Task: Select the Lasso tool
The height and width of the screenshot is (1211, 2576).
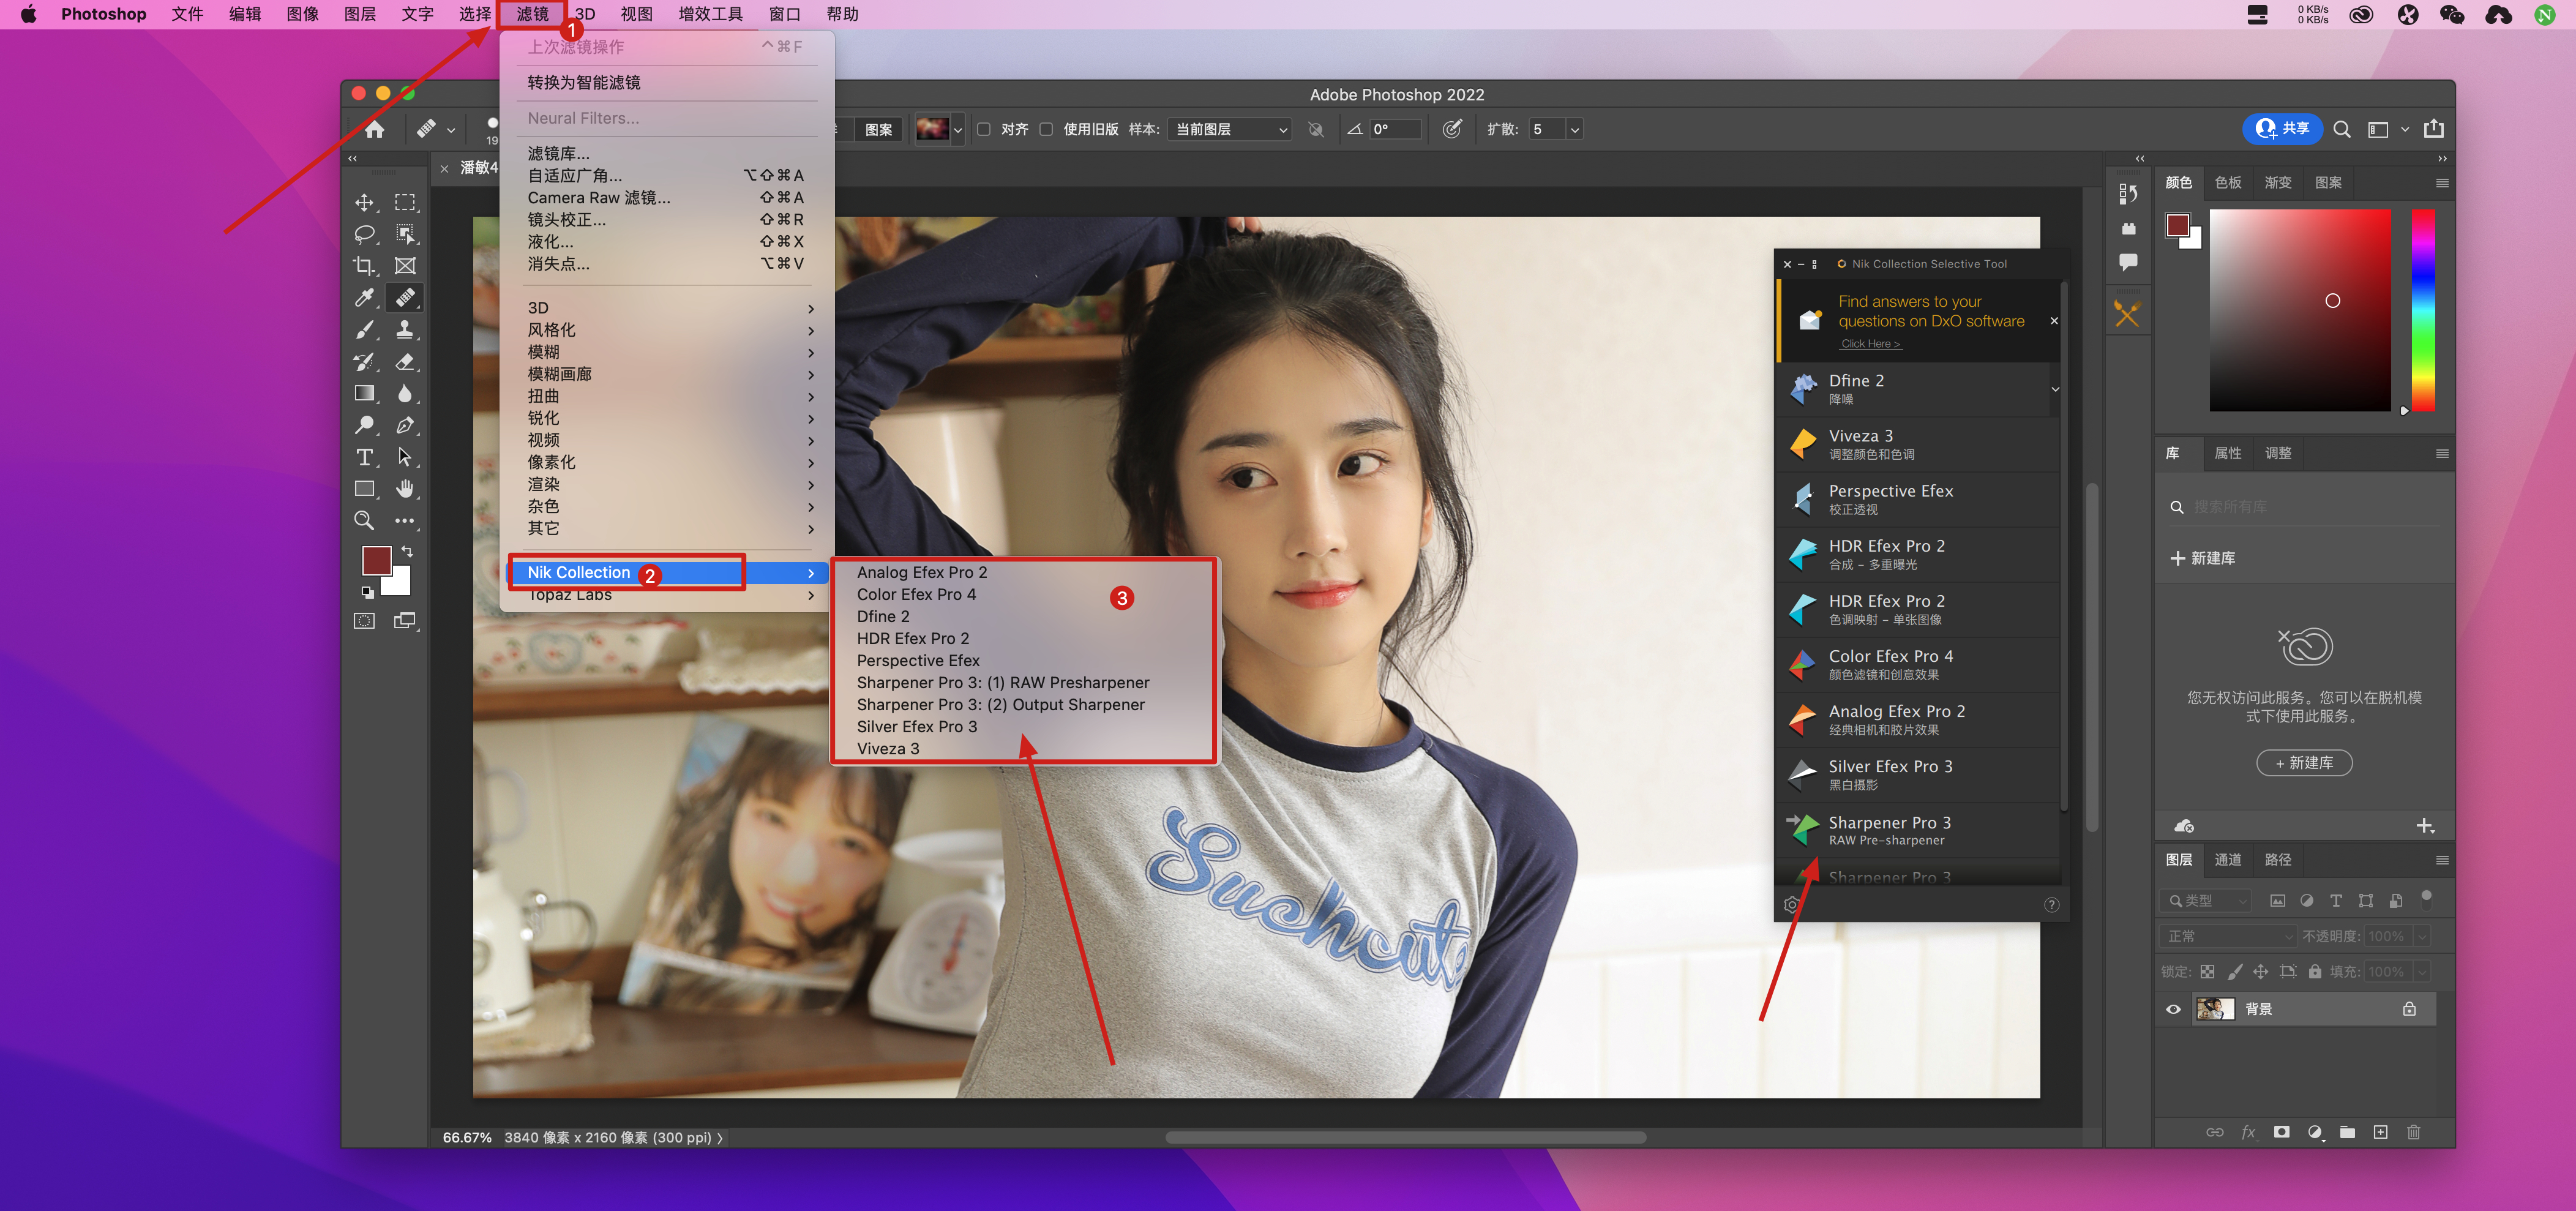Action: point(364,234)
